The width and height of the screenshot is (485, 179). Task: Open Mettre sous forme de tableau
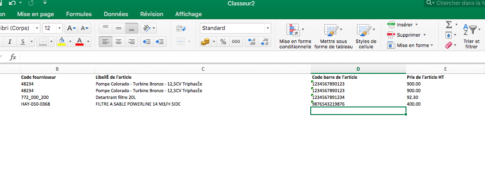coord(333,36)
